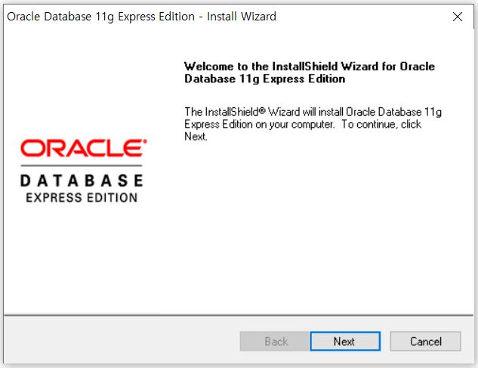The width and height of the screenshot is (478, 368).
Task: Click the Next button to continue installation
Action: click(345, 341)
